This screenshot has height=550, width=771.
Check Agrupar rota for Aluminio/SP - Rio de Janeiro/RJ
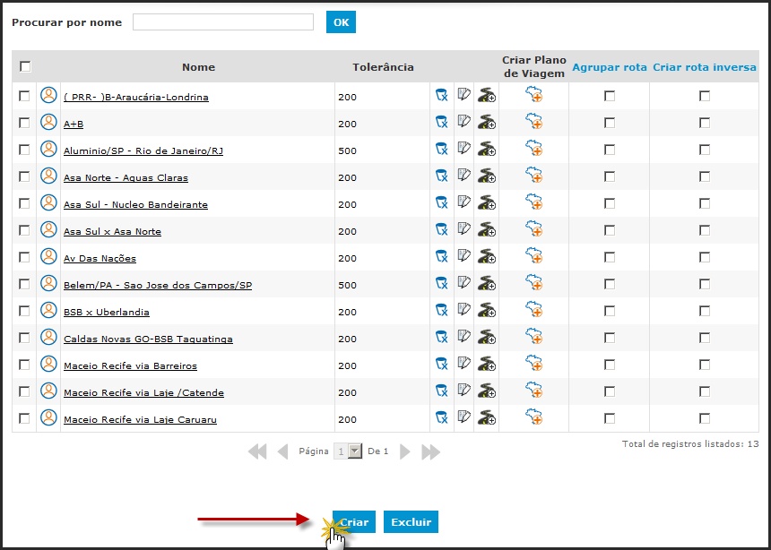(x=610, y=150)
